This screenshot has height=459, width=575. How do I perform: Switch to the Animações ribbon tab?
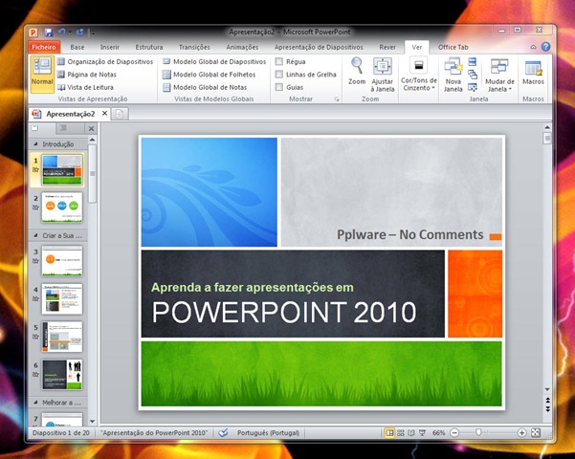point(242,47)
